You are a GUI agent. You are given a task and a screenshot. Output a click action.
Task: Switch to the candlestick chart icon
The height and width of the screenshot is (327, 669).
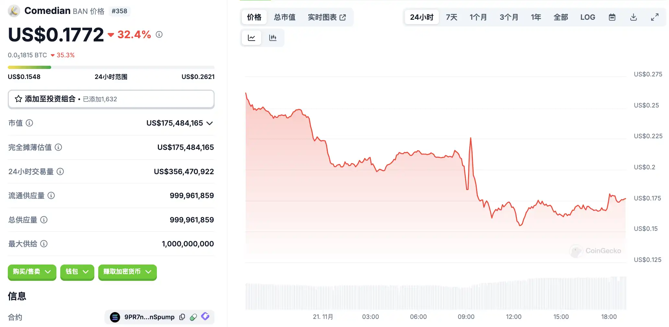[x=273, y=38]
